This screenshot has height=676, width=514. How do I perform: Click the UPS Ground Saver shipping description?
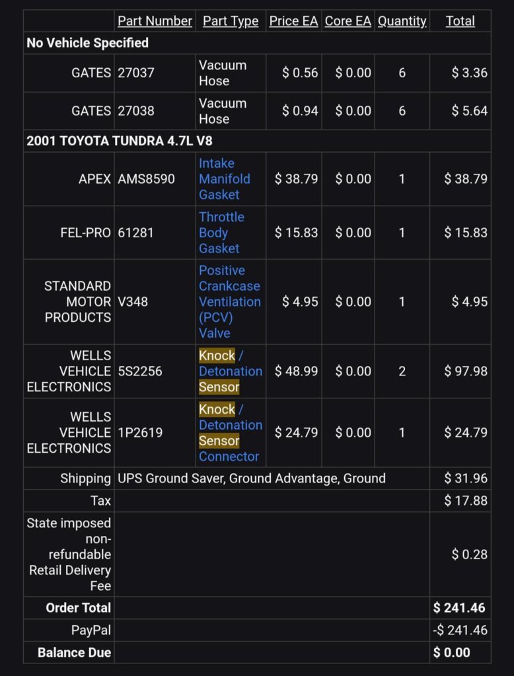252,478
